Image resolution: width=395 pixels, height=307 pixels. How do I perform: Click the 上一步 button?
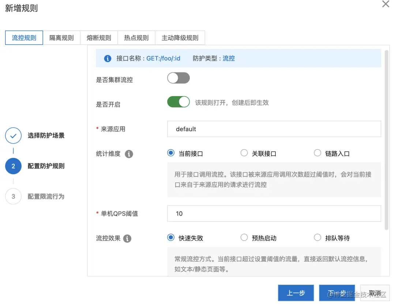(296, 293)
